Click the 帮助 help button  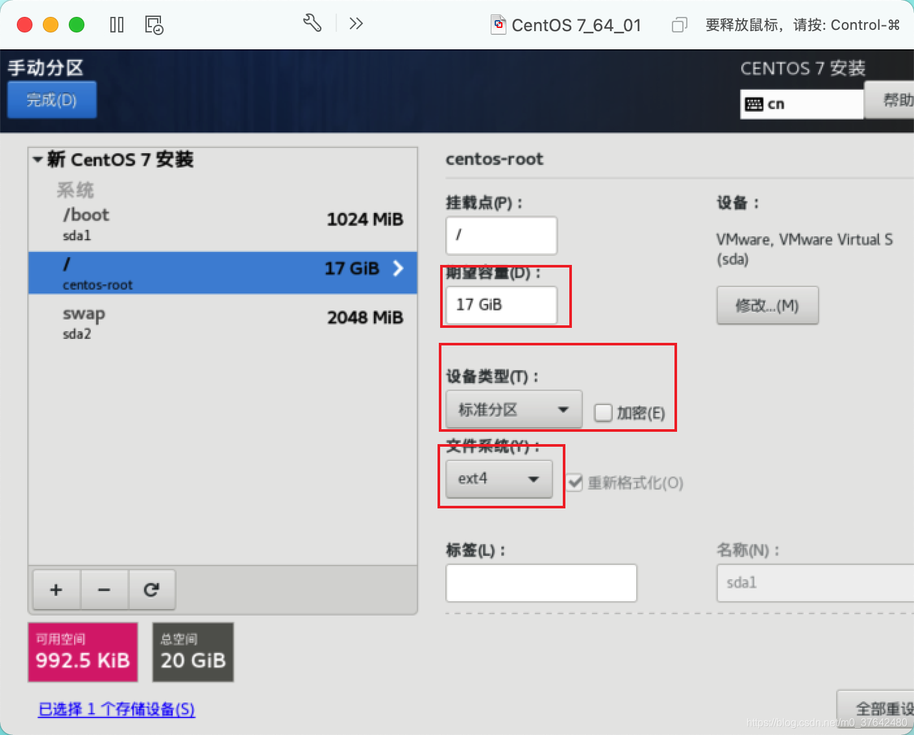click(x=889, y=100)
